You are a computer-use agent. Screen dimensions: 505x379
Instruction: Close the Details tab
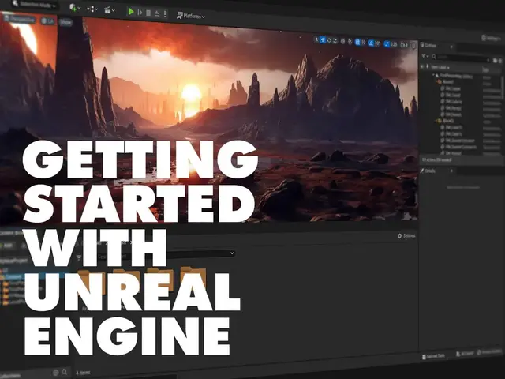451,171
